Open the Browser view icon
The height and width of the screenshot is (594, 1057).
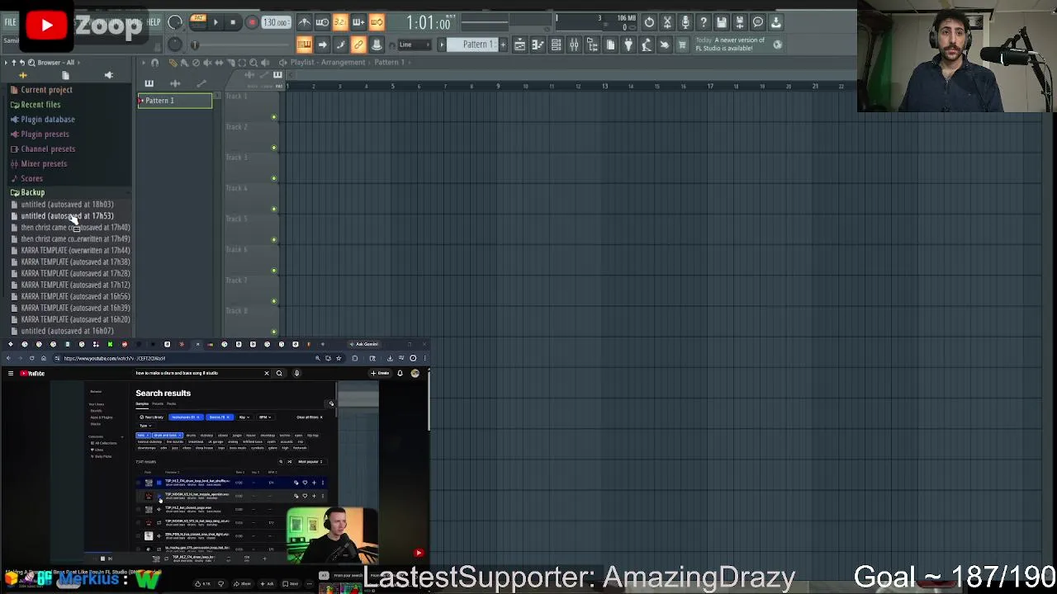coord(592,45)
